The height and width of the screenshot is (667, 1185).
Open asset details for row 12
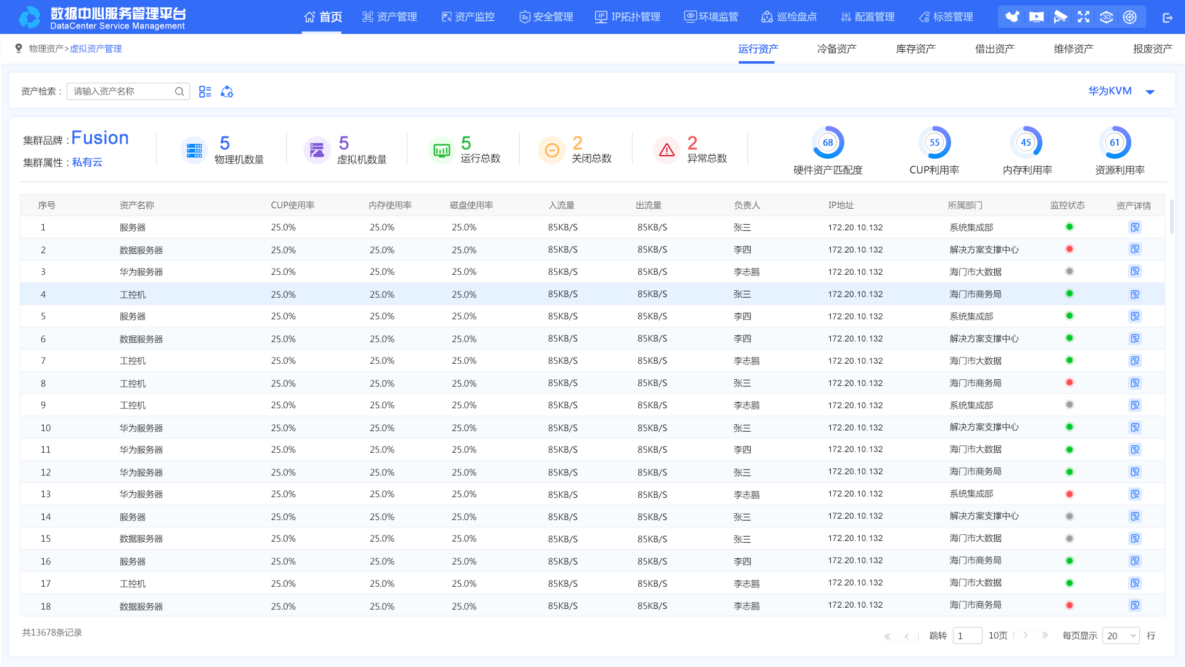click(x=1135, y=472)
